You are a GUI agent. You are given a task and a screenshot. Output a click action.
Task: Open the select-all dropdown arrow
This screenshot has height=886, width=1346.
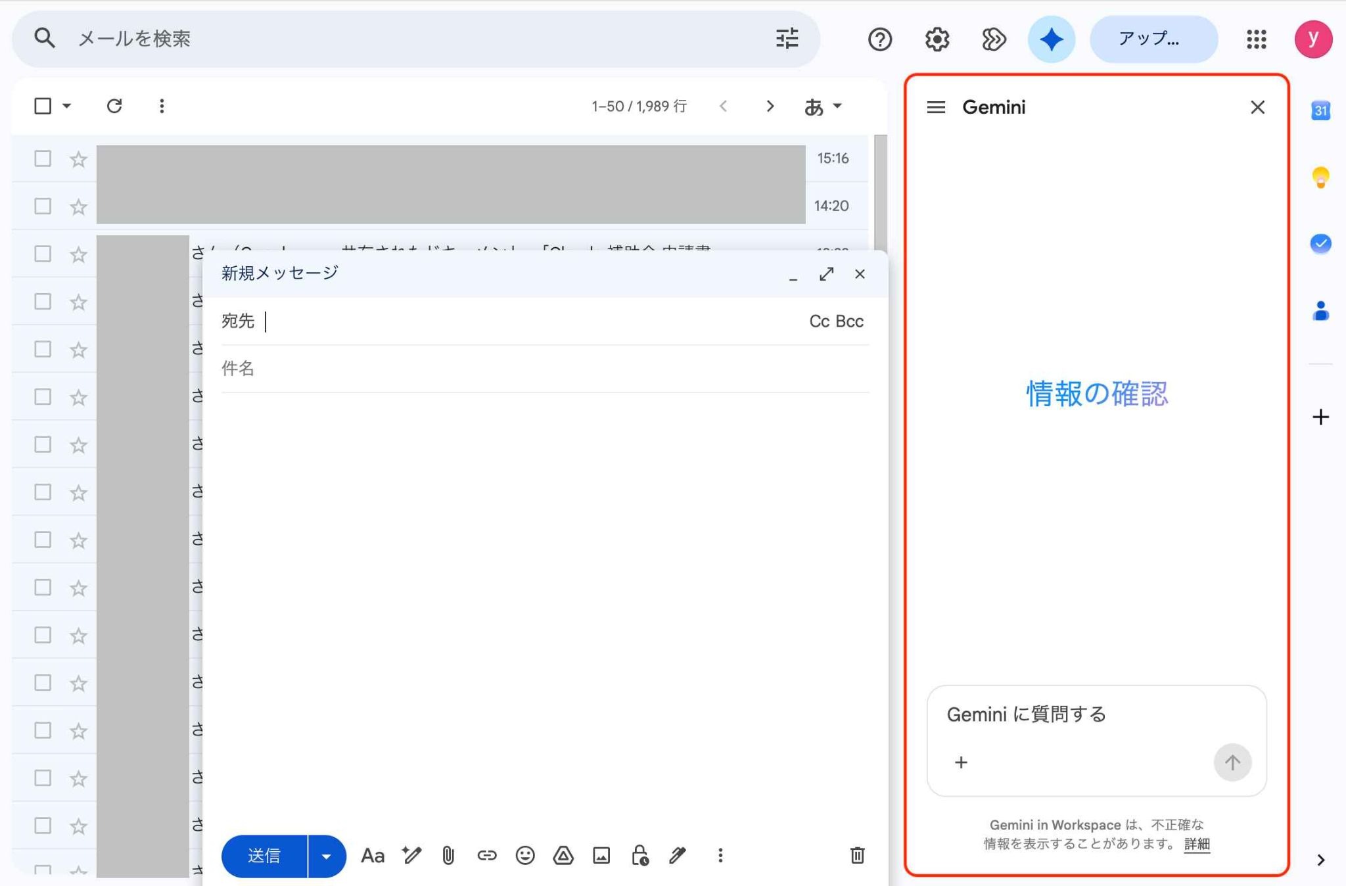point(66,106)
